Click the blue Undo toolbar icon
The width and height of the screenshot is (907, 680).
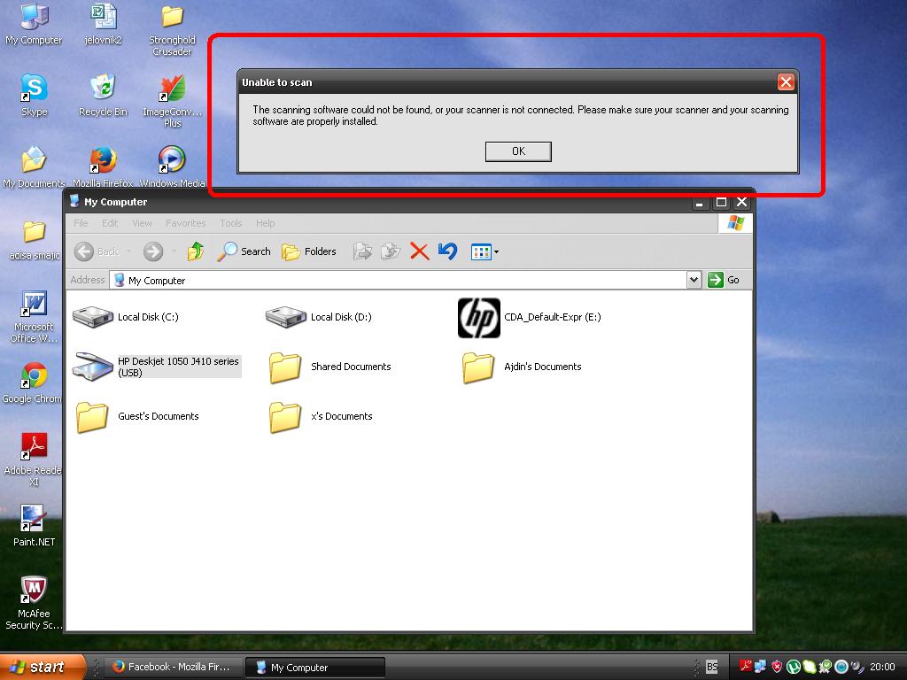pyautogui.click(x=447, y=251)
